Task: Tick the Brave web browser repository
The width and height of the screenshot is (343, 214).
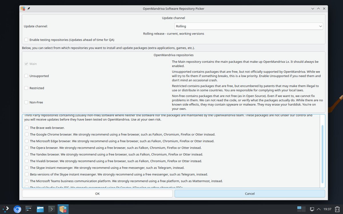Action: tap(27, 128)
